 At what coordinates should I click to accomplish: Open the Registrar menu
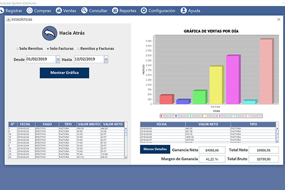point(12,10)
